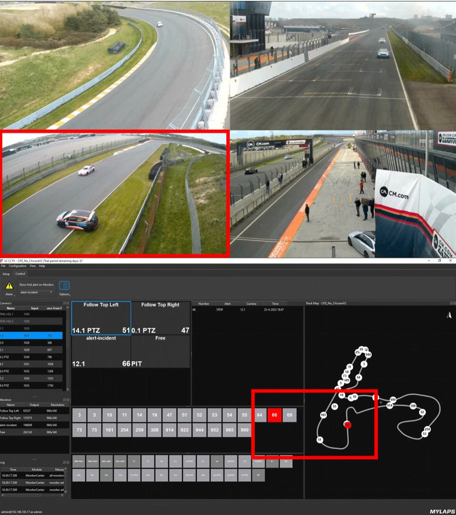Image resolution: width=456 pixels, height=515 pixels.
Task: Toggle monitor tile 64
Action: click(259, 415)
